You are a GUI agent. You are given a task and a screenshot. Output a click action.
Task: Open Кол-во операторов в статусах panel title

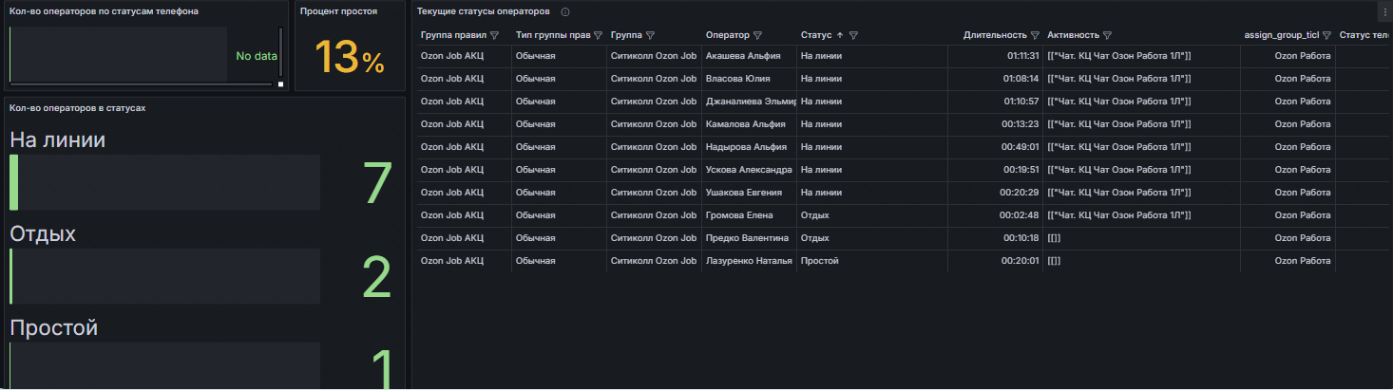(77, 107)
